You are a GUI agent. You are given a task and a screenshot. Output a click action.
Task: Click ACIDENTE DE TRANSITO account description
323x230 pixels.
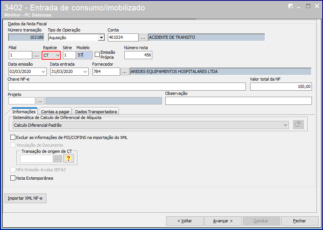[207, 37]
